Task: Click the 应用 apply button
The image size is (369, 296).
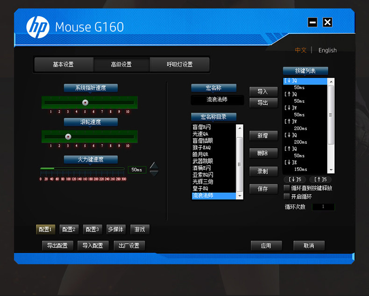Action: pyautogui.click(x=266, y=246)
